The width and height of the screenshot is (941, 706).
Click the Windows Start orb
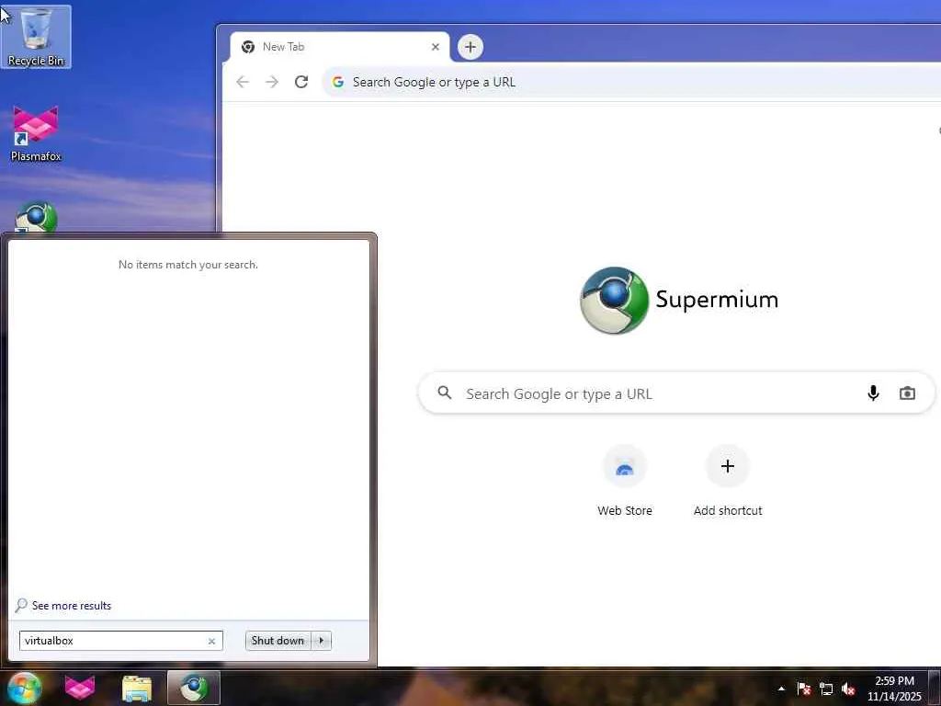click(25, 688)
